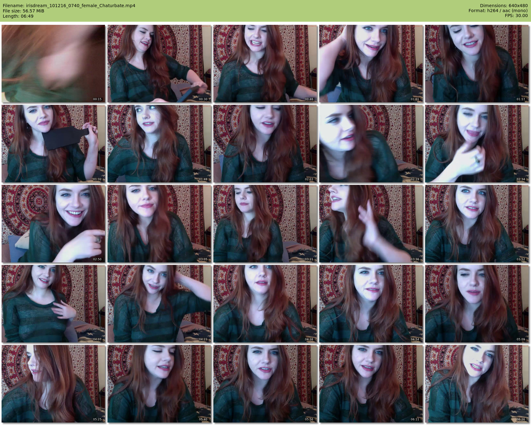Open the frame stamped 05:25
This screenshot has height=425, width=531.
coord(53,384)
